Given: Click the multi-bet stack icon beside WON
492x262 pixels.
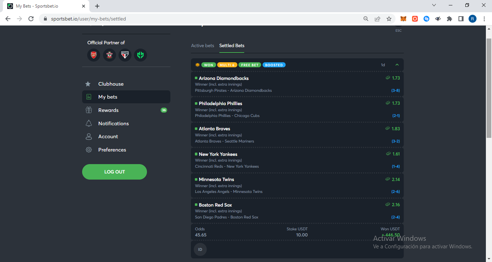Looking at the screenshot, I should point(197,65).
